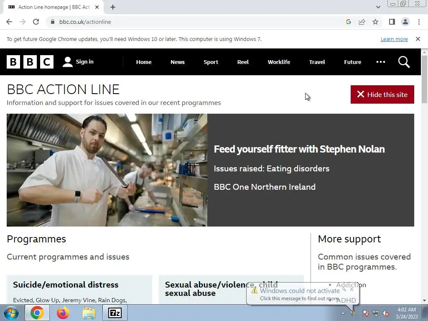This screenshot has height=321, width=428.
Task: Open the Travel section
Action: [317, 62]
